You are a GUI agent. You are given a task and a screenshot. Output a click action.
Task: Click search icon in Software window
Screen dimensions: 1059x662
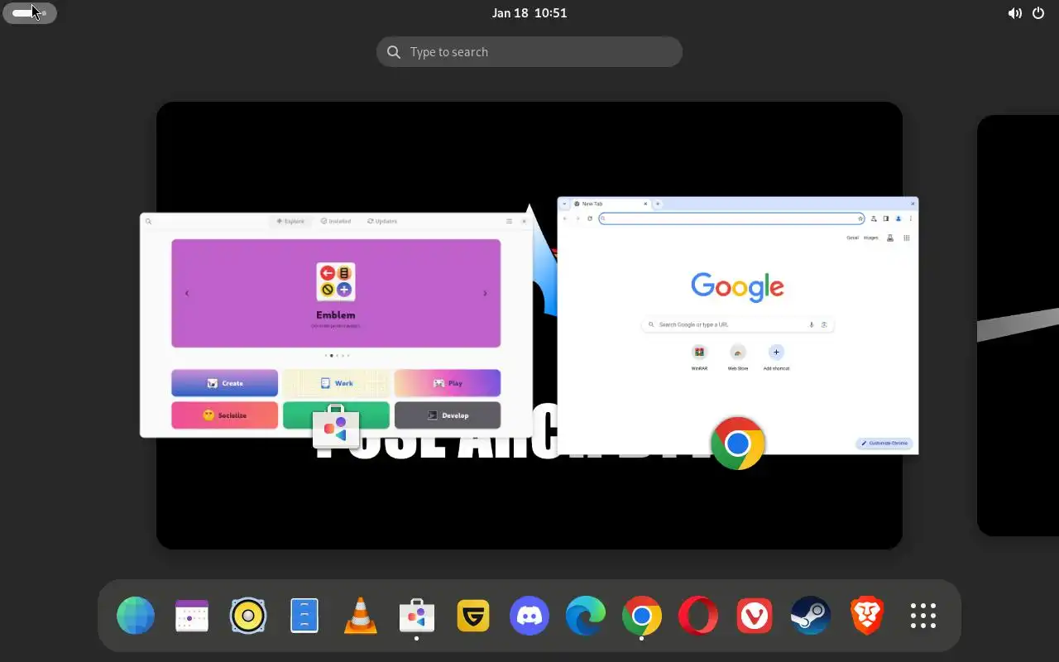pyautogui.click(x=149, y=221)
